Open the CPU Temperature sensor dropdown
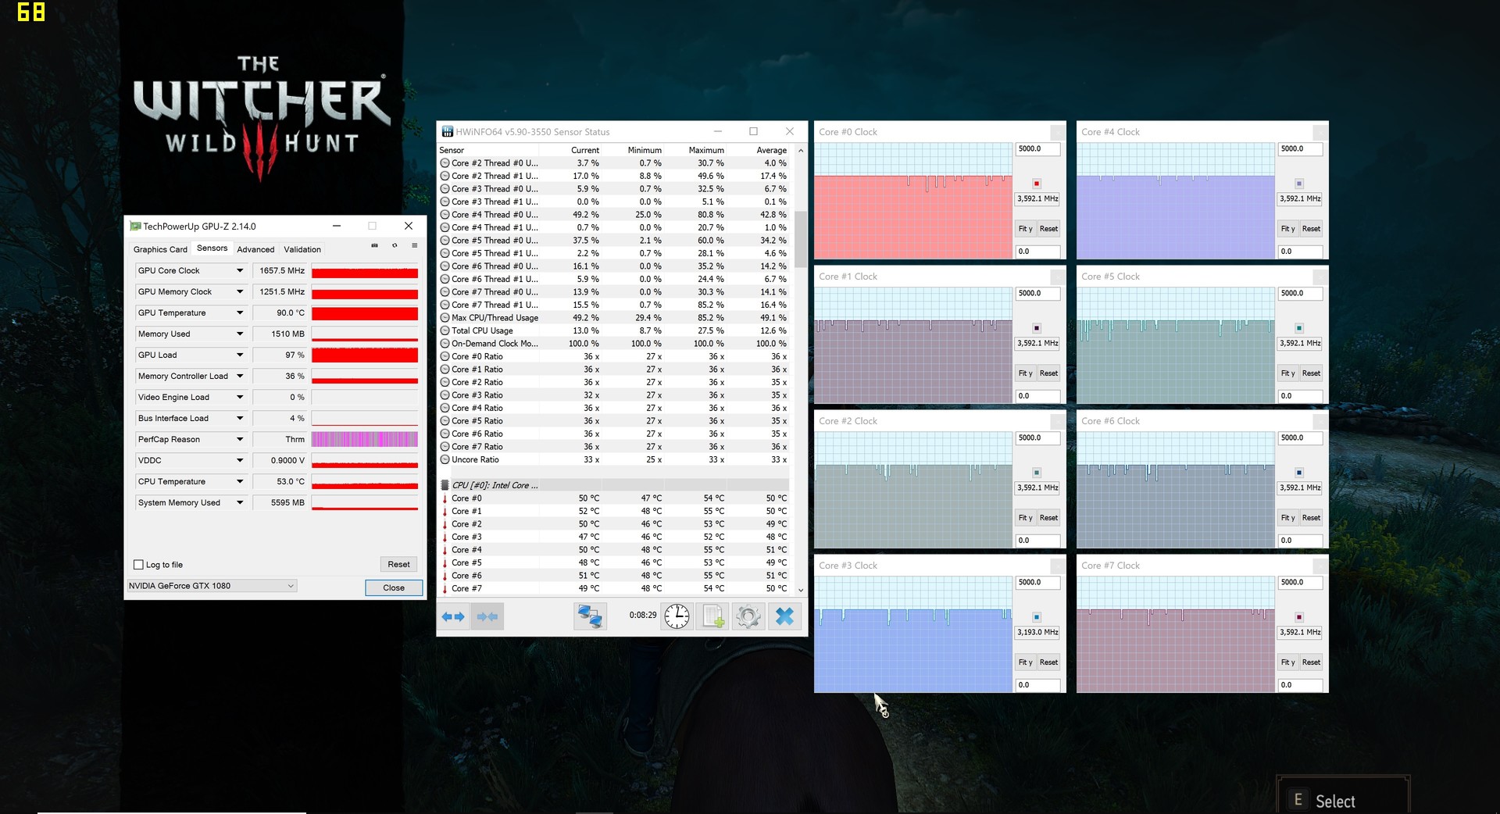1500x814 pixels. 240,481
